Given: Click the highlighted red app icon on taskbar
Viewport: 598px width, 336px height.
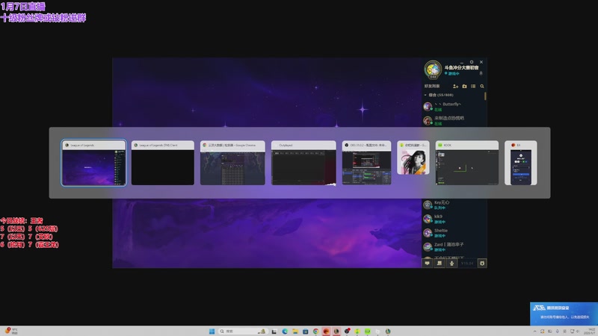Looking at the screenshot, I should tap(326, 332).
